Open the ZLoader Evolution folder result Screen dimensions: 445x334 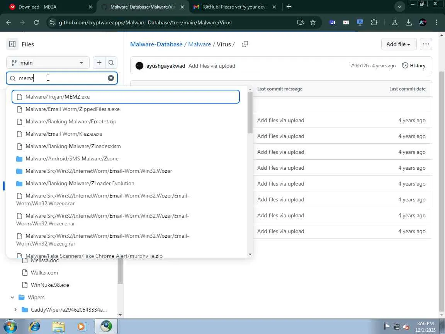pos(126,183)
